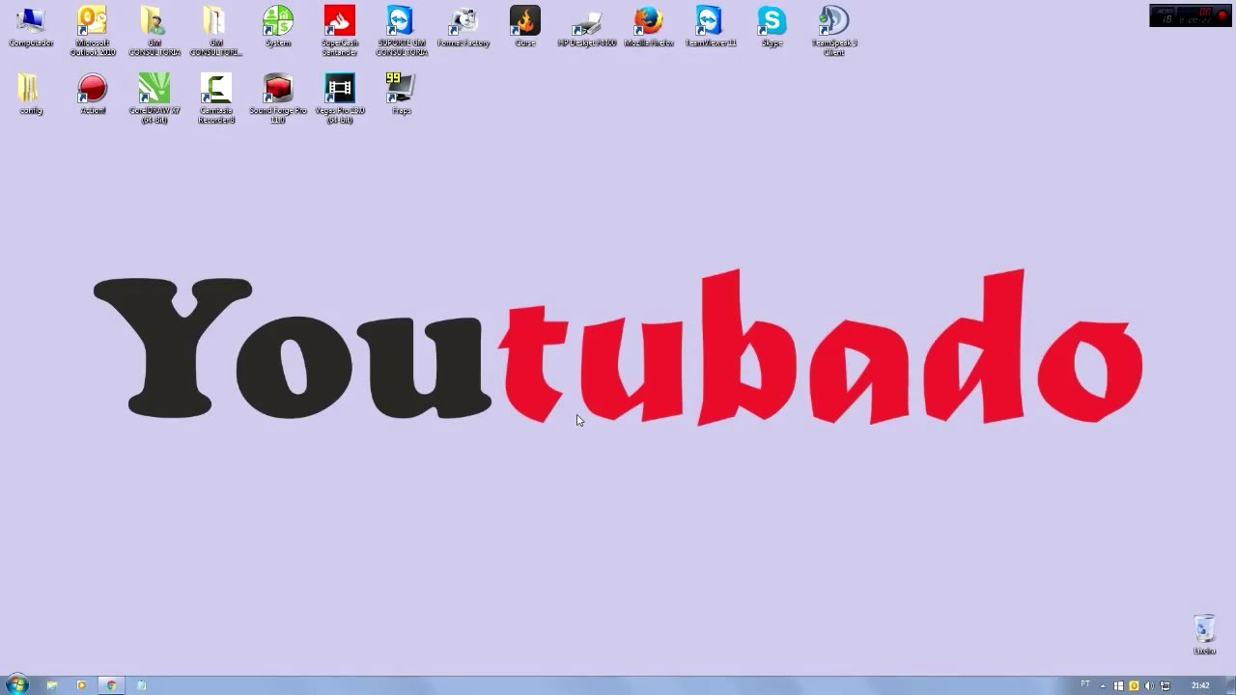Screen dimensions: 1236x695
Task: Select GM CONSULTORIA folder with person icon
Action: (x=154, y=31)
